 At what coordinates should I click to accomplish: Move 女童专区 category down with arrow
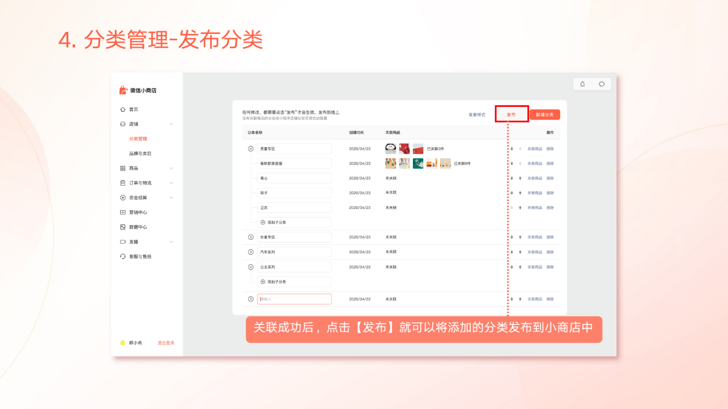[512, 237]
